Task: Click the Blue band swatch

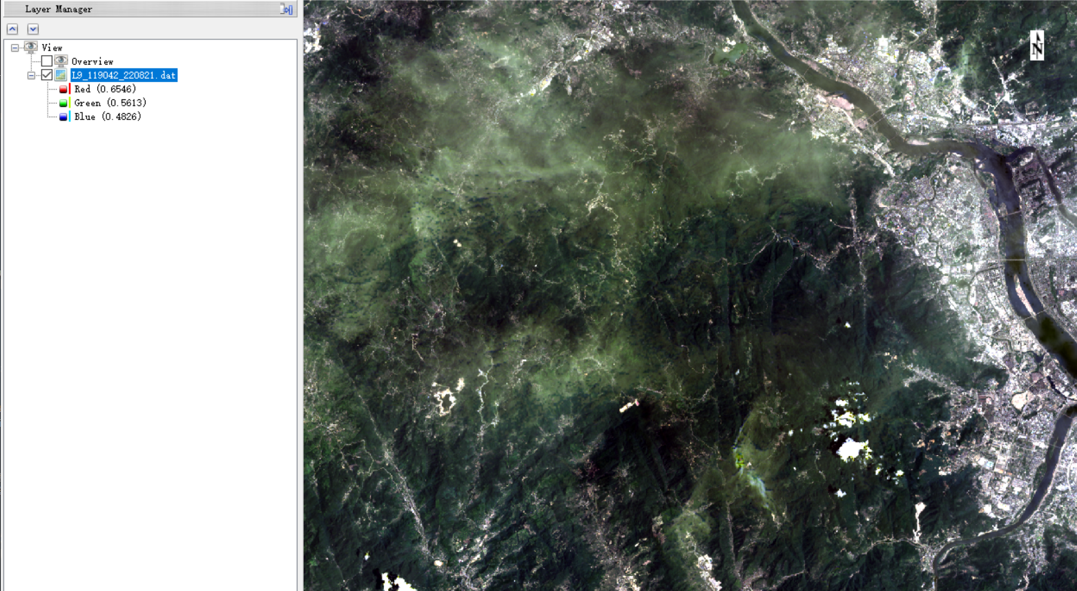Action: (64, 117)
